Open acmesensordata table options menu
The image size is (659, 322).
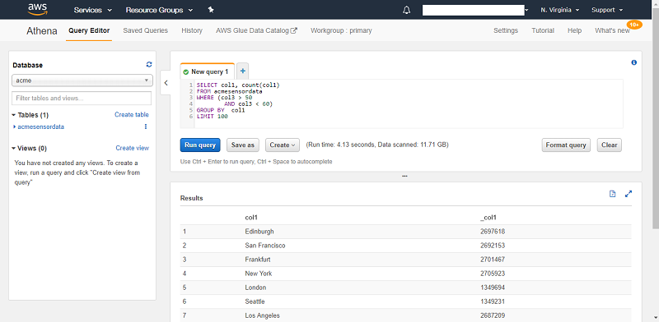pyautogui.click(x=146, y=126)
